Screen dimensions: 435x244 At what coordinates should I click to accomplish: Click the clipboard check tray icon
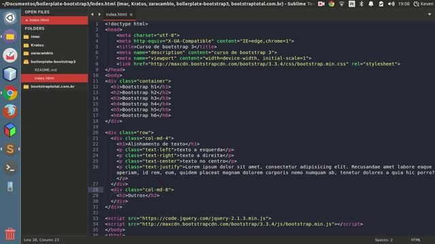[381, 4]
